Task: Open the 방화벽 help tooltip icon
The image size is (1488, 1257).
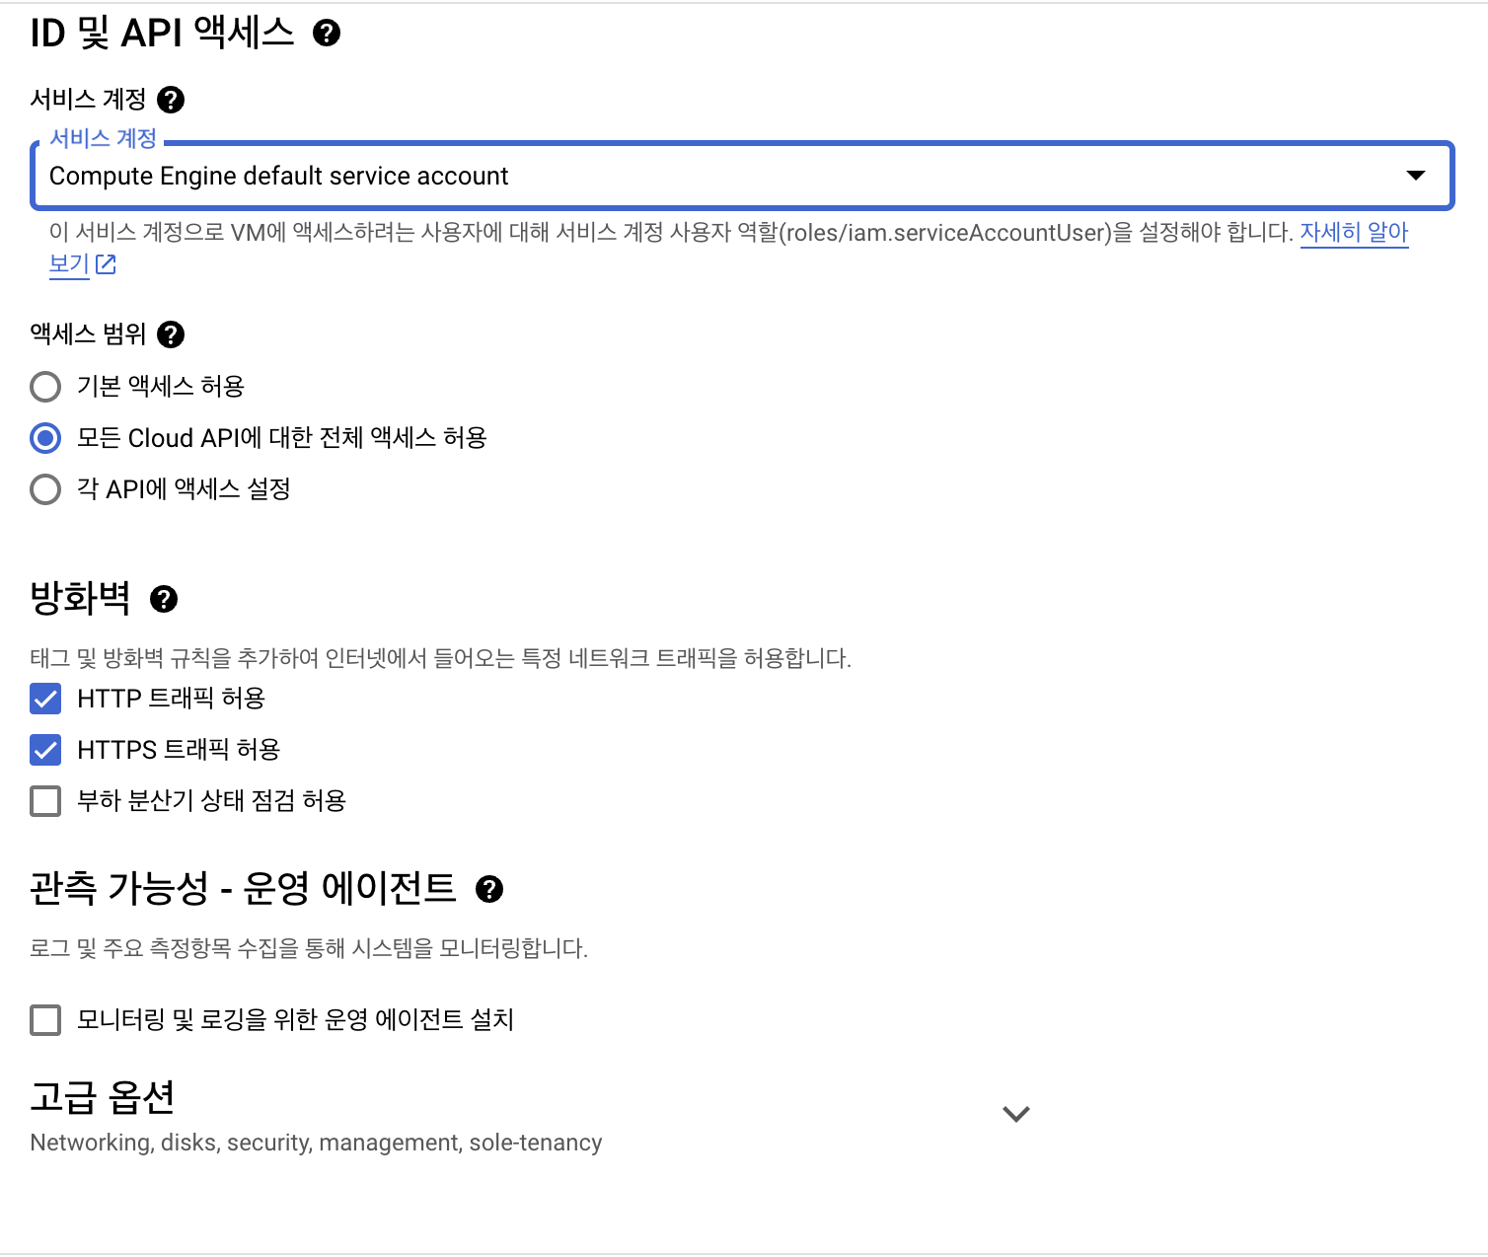Action: click(164, 599)
